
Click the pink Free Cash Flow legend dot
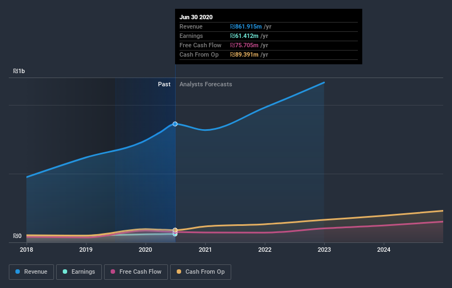click(113, 272)
